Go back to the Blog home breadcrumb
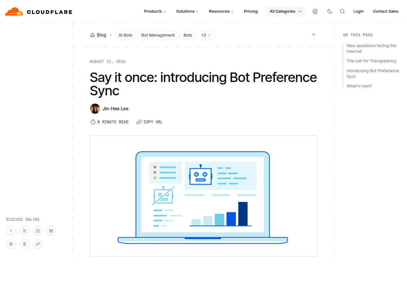Screen dimensions: 407x286 pos(98,35)
